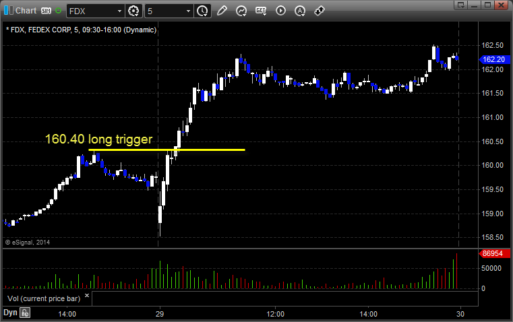Click the Dyn label
This screenshot has height=322, width=513.
pyautogui.click(x=10, y=313)
